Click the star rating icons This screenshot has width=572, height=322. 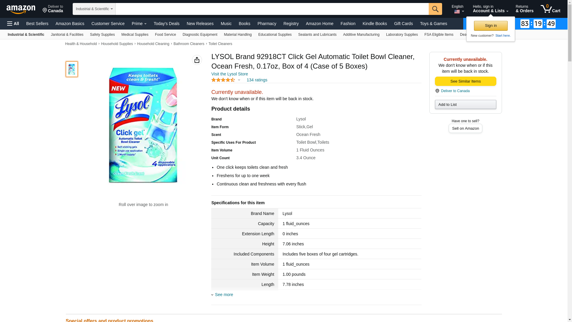point(223,80)
